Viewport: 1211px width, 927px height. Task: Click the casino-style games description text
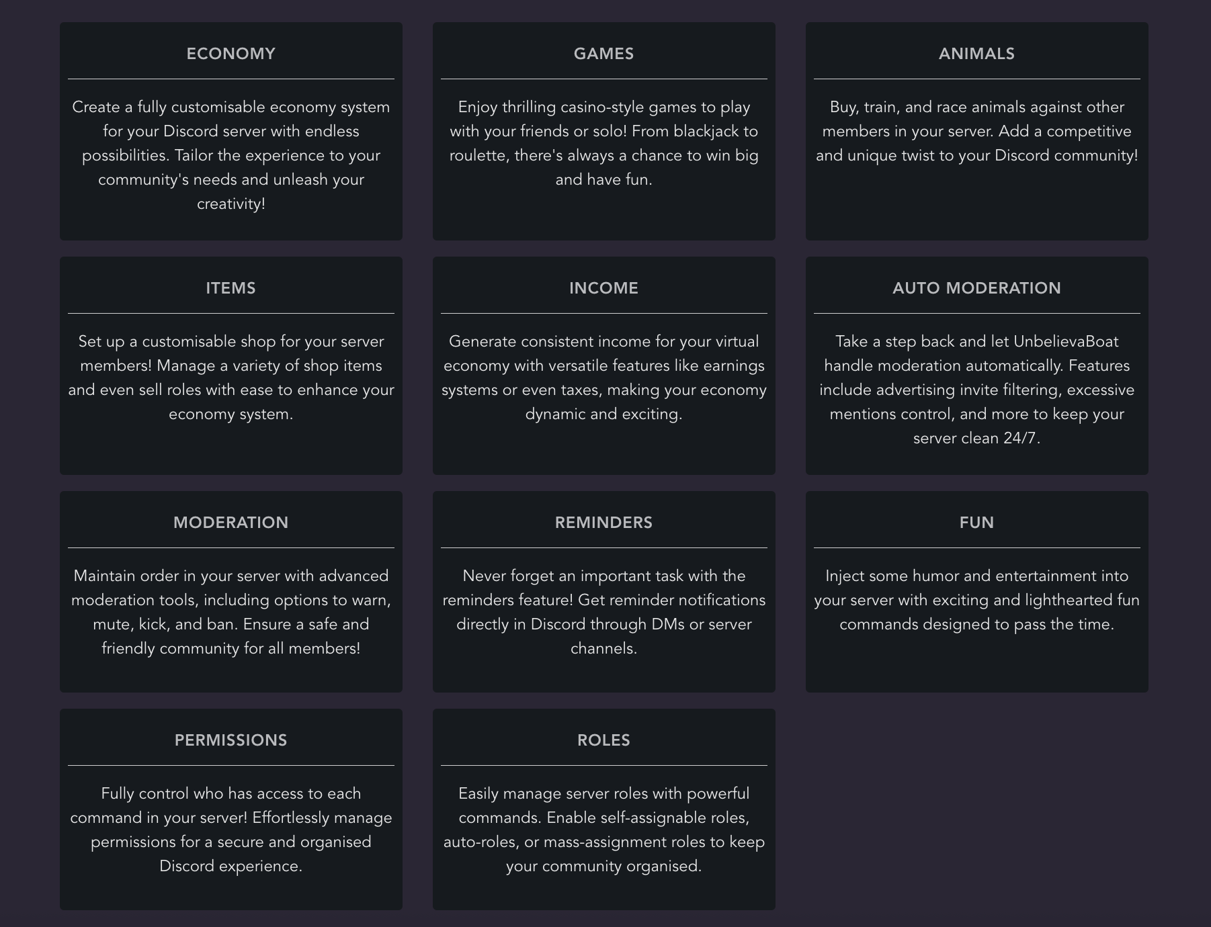click(x=603, y=143)
